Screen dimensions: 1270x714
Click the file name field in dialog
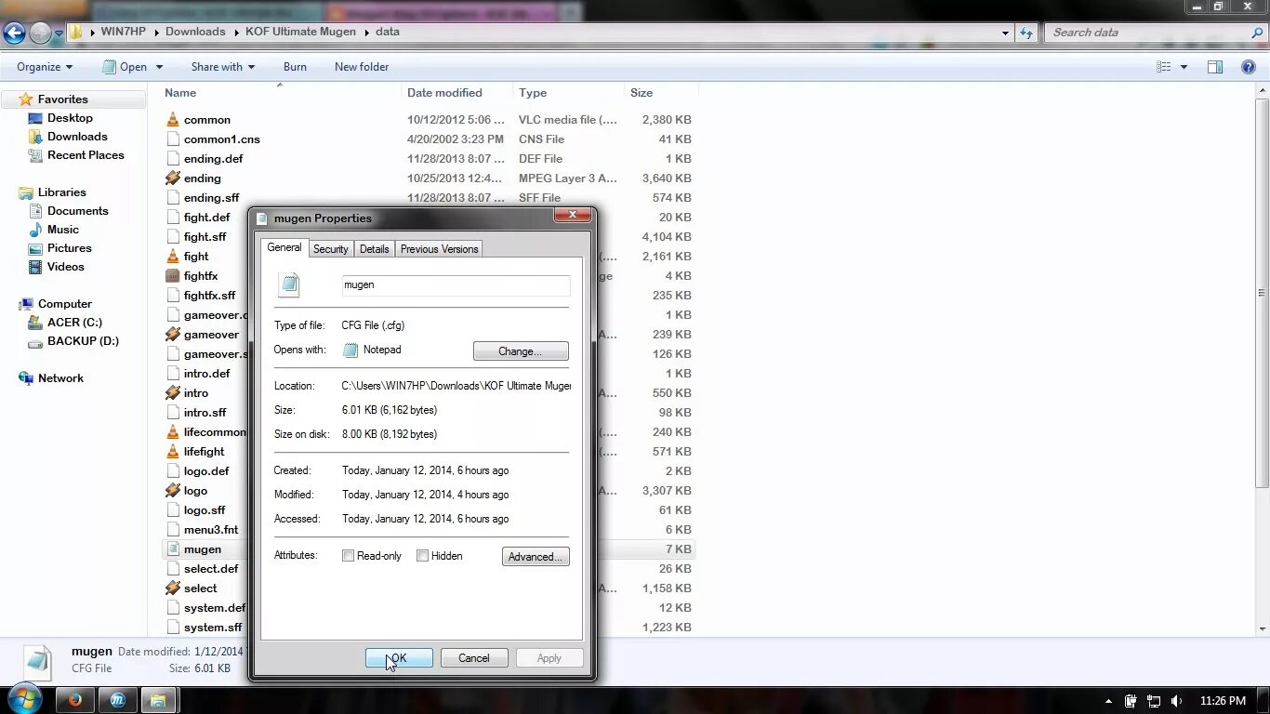456,285
